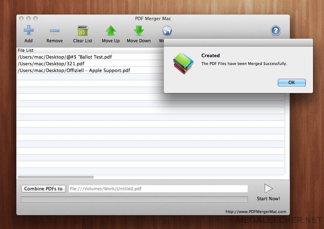Click the Remove minus icon
Screen dimensions: 324x229
[x=55, y=31]
